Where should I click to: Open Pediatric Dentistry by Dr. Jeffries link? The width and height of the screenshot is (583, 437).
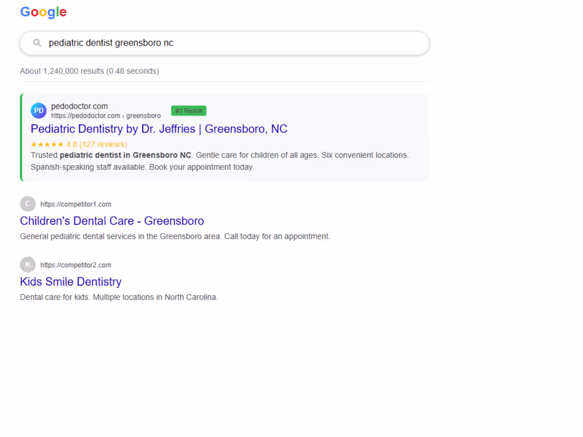point(159,129)
